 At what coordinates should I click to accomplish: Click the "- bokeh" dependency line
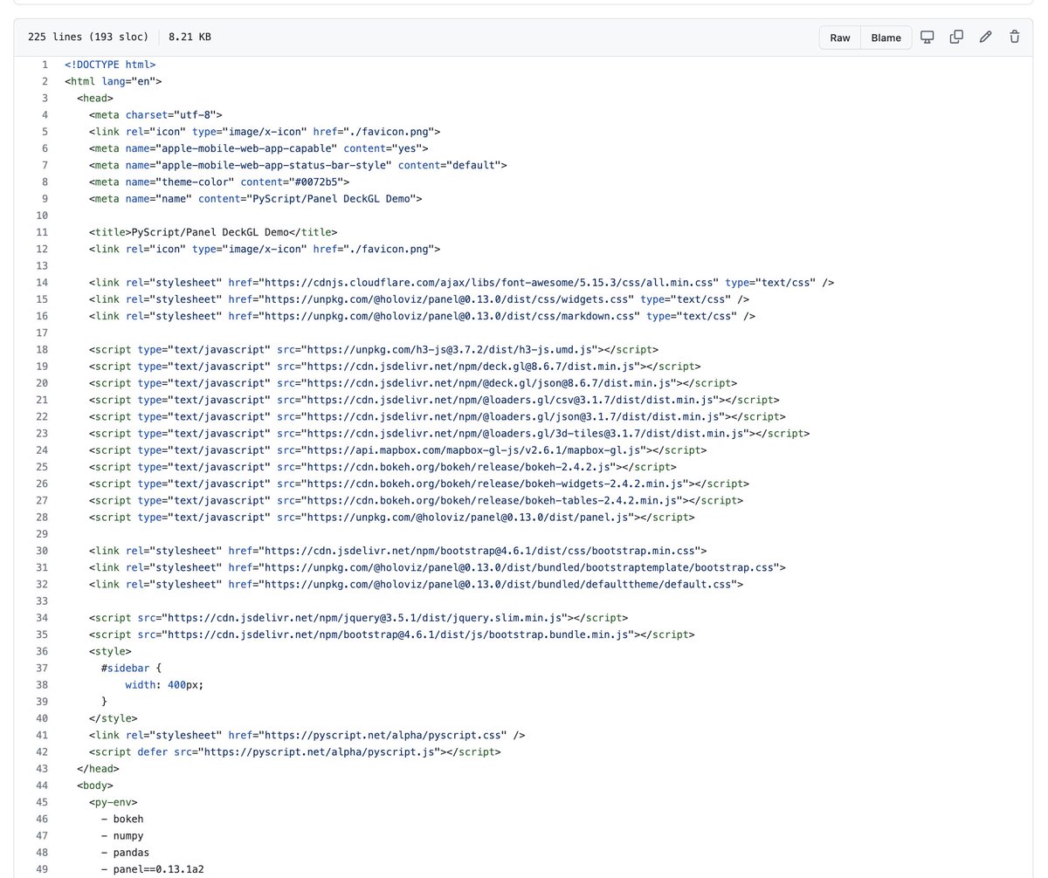point(122,819)
